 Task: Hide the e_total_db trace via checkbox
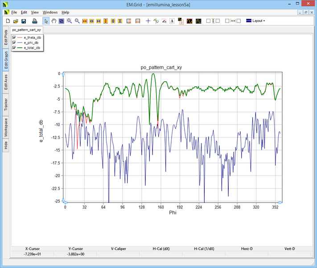tap(14, 47)
